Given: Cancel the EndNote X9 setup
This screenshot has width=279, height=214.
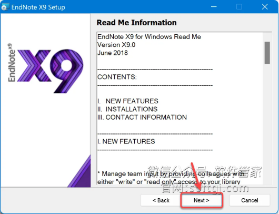Looking at the screenshot, I should (x=250, y=200).
